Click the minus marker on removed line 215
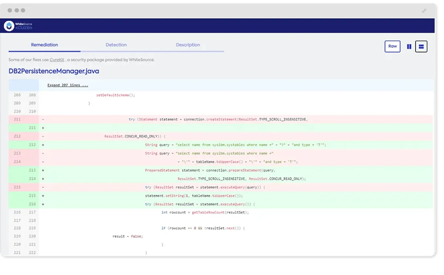The height and width of the screenshot is (275, 444). click(x=43, y=188)
